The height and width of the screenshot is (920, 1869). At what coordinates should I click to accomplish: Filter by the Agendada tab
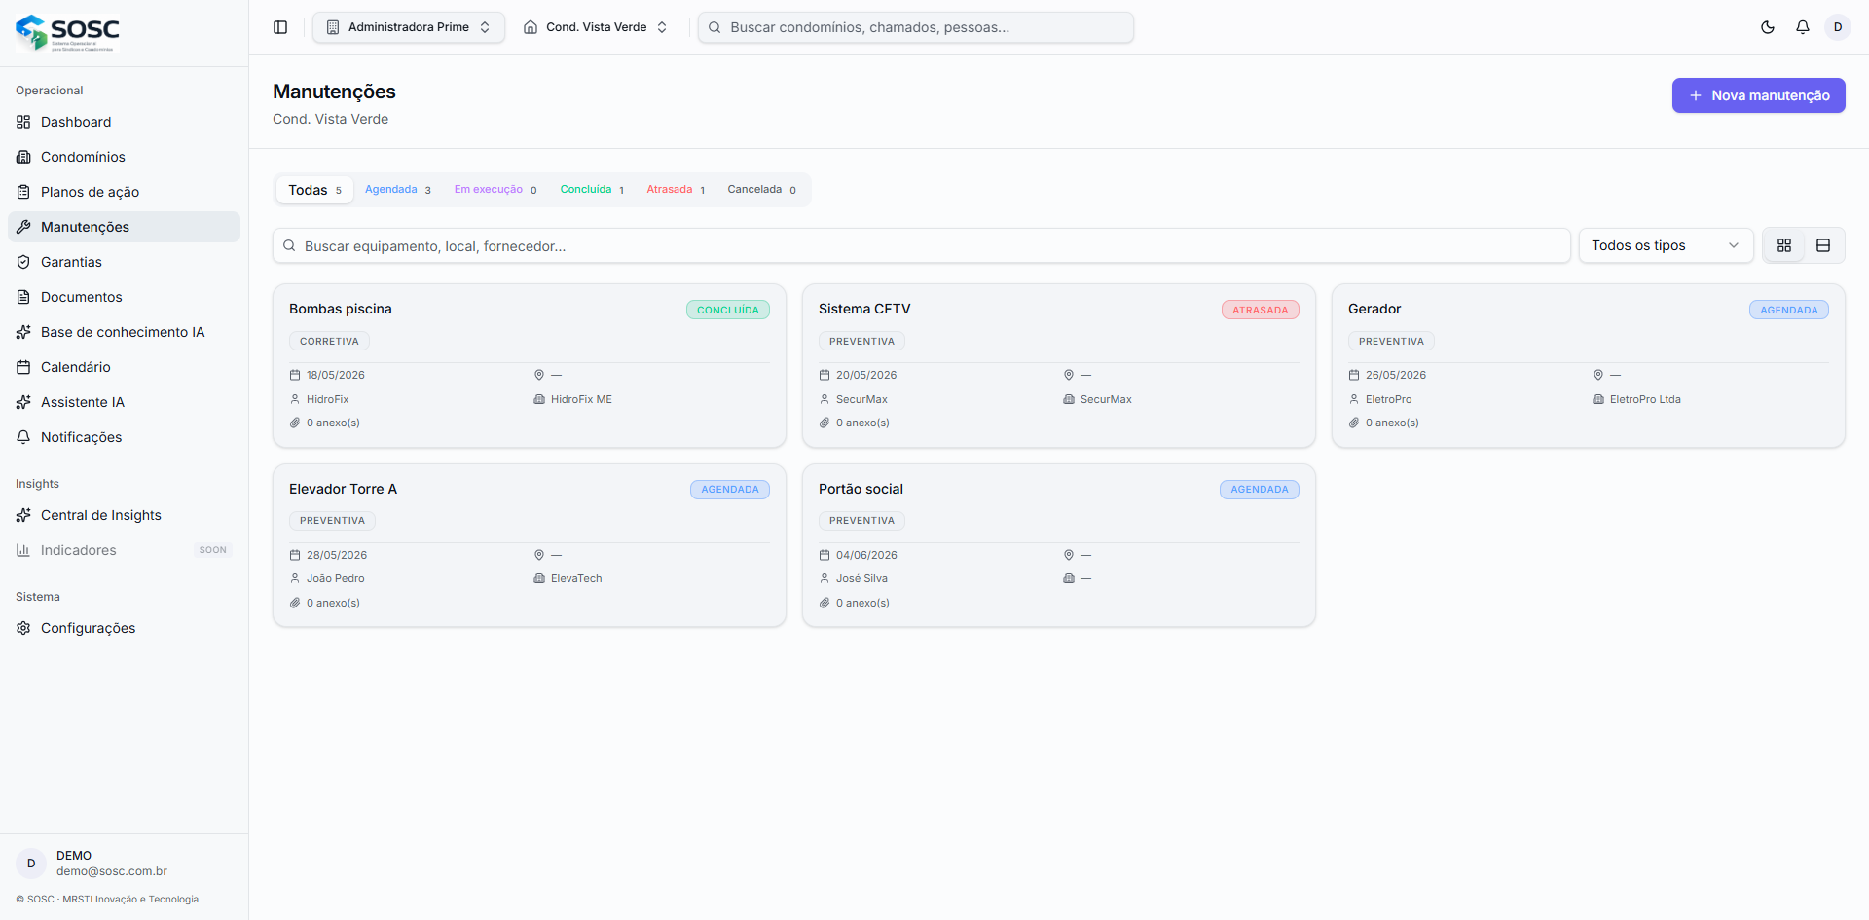coord(398,190)
